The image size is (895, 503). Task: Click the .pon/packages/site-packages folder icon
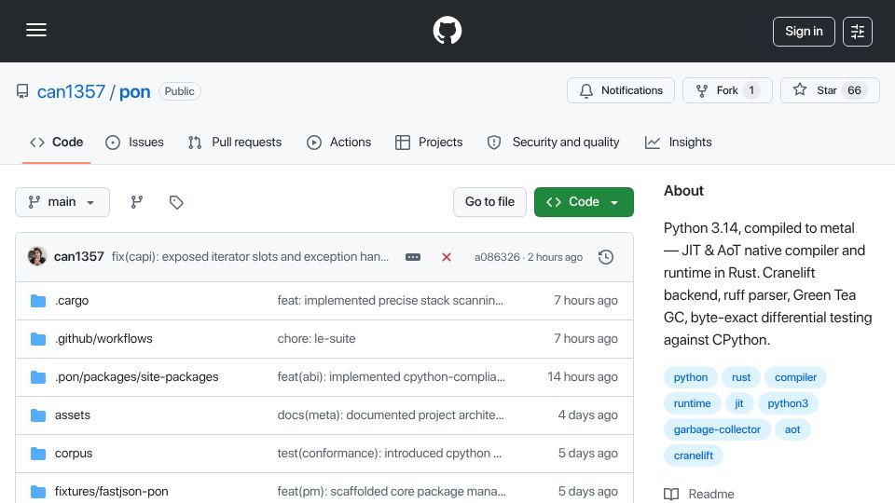[38, 377]
